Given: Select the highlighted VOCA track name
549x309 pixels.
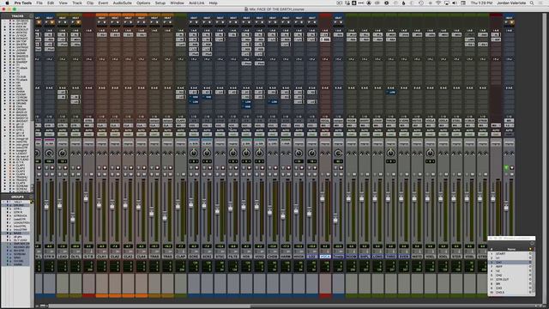Looking at the screenshot, I should 325,257.
